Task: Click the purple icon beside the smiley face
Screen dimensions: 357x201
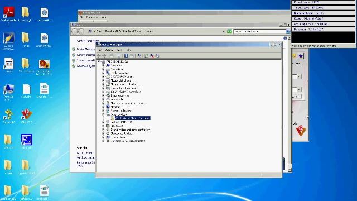Action: pos(301,56)
